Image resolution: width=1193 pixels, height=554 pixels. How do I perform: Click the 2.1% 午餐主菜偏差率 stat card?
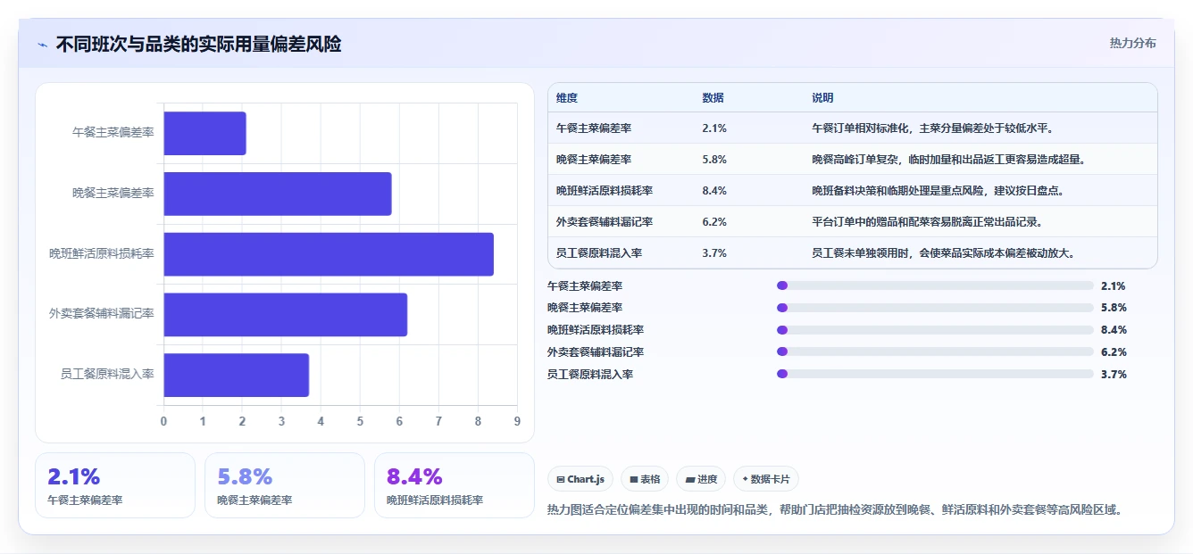click(115, 485)
